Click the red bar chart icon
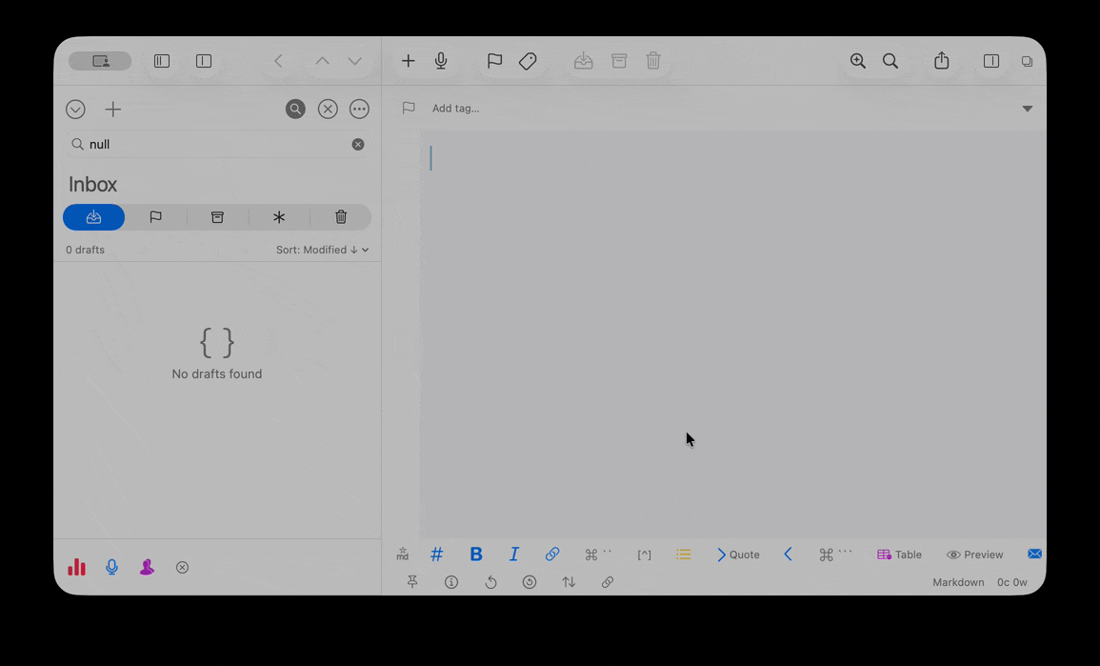The height and width of the screenshot is (666, 1100). pos(76,567)
